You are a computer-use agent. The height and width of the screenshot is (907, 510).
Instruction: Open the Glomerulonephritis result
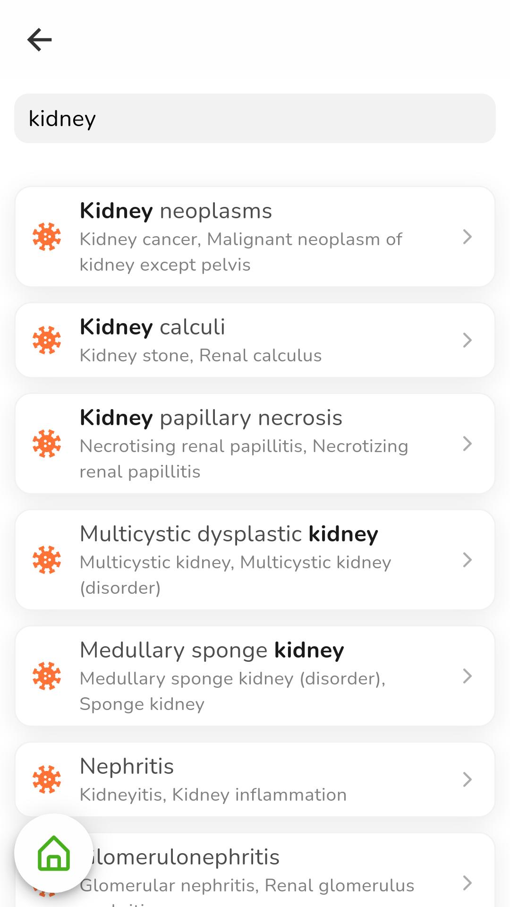[255, 870]
